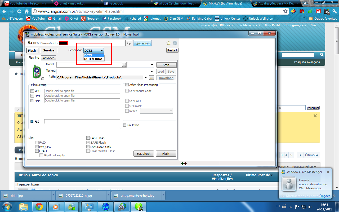Reload the page in Chrome

(x=19, y=11)
